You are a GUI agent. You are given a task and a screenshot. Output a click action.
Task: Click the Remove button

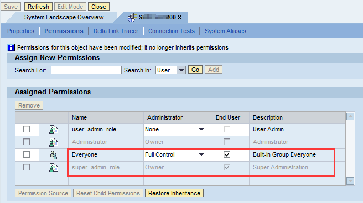[29, 105]
